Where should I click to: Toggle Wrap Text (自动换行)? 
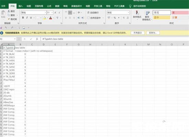(93, 12)
